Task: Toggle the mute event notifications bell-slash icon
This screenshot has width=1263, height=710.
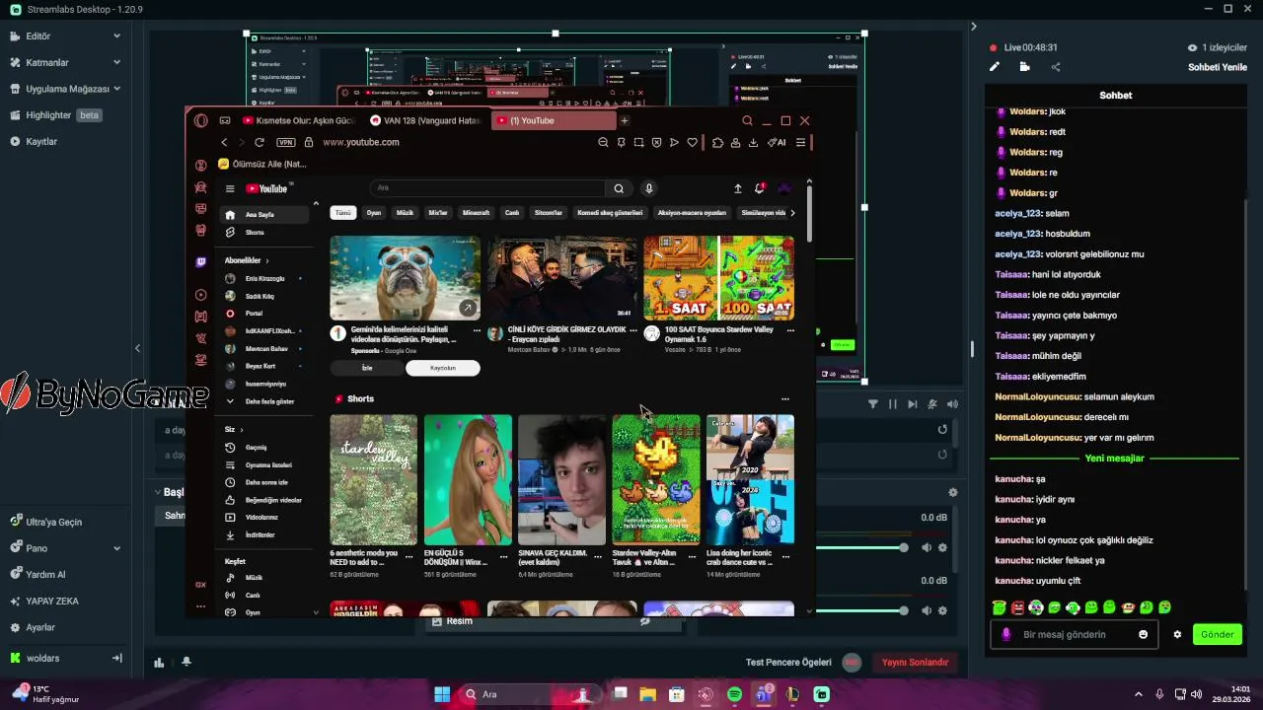Action: pos(932,404)
